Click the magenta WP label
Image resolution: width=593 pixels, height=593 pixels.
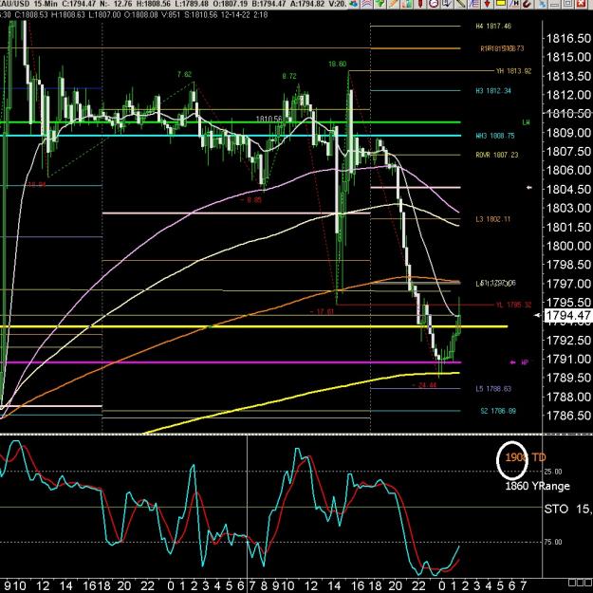(524, 362)
